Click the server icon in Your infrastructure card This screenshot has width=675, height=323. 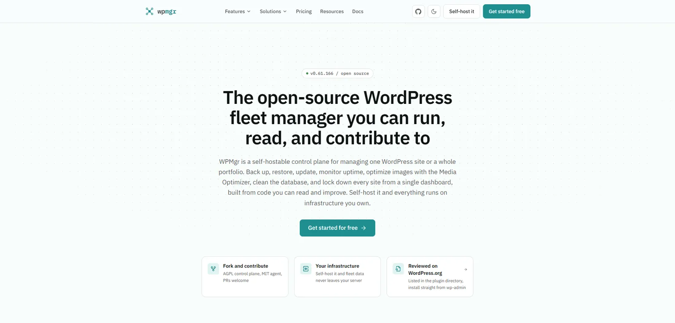point(306,269)
